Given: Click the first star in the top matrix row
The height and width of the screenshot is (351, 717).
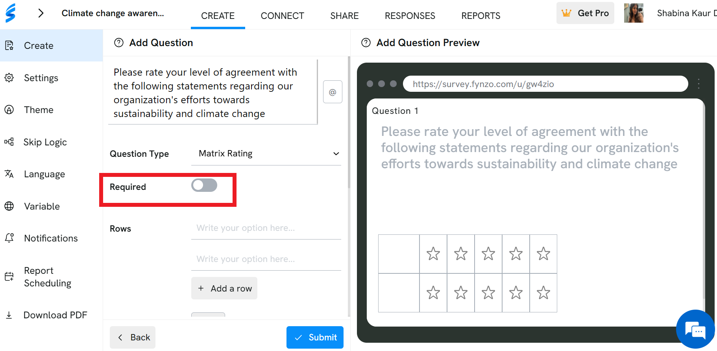Looking at the screenshot, I should pyautogui.click(x=433, y=254).
